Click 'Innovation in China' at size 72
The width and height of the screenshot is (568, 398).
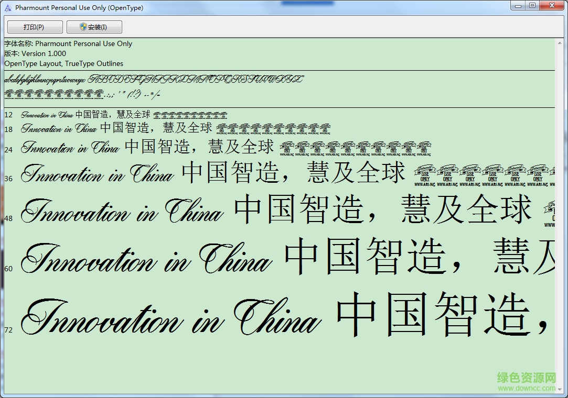pos(171,317)
